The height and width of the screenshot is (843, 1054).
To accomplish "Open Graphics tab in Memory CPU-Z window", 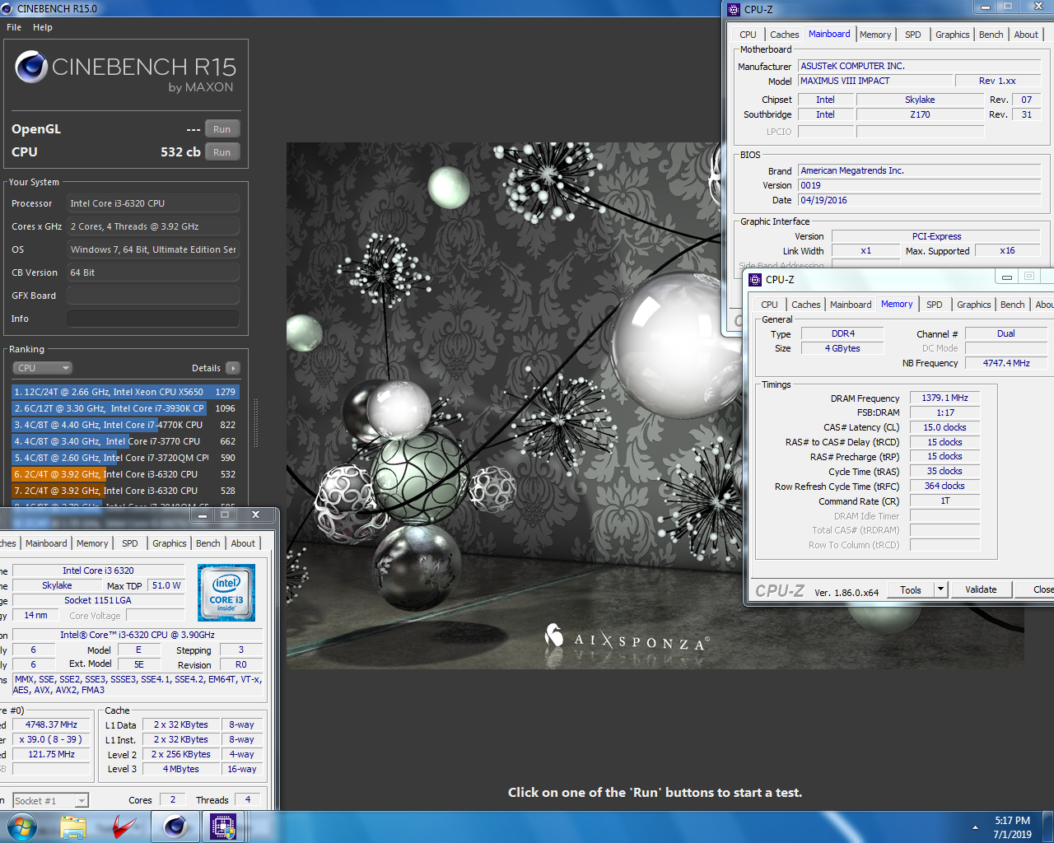I will coord(973,305).
